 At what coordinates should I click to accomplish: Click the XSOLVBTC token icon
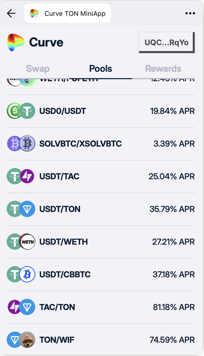27,144
